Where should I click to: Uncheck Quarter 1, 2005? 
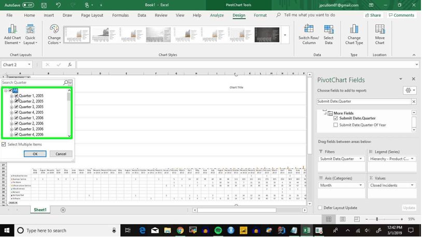[x=16, y=96]
